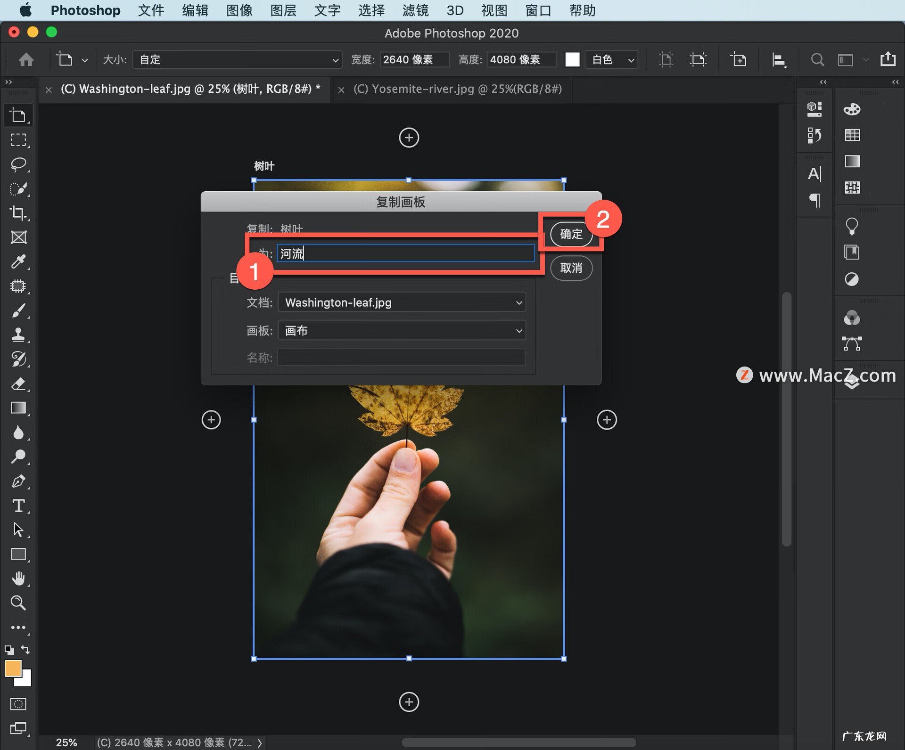
Task: Select the Eraser tool
Action: [18, 383]
